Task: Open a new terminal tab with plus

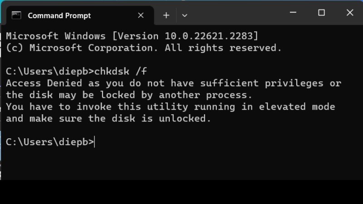Action: pos(166,15)
